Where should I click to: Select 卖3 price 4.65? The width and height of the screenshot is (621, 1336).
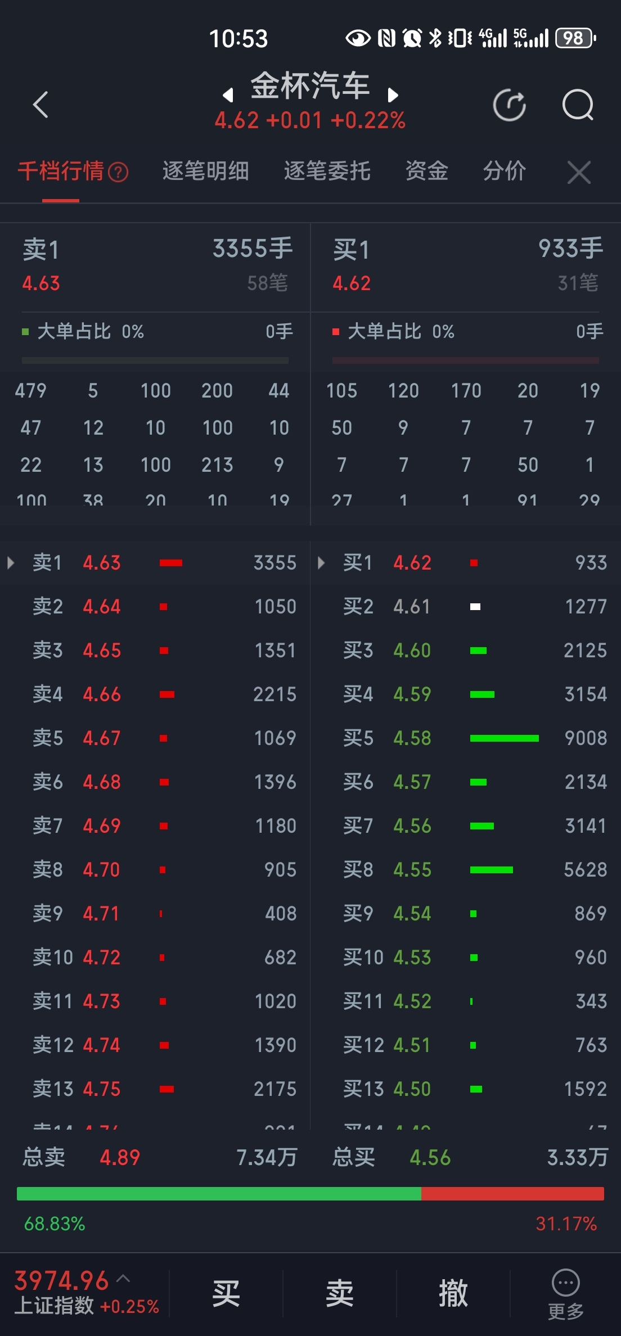102,651
